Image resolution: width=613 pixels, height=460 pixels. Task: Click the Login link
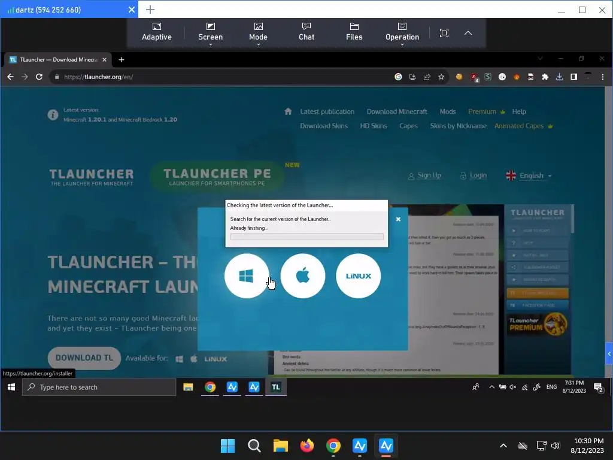point(474,175)
